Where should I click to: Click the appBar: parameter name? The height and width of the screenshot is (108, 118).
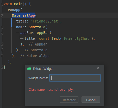(x=27, y=33)
